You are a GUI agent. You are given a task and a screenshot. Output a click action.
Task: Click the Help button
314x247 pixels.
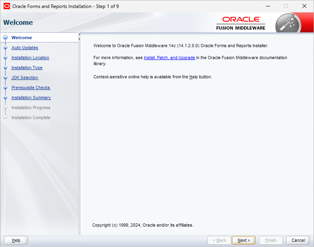pyautogui.click(x=16, y=240)
